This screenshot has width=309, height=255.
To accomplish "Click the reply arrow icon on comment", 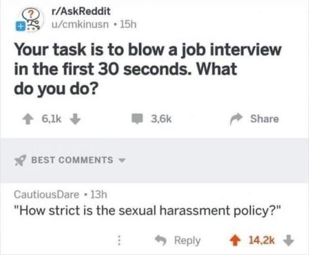I will pyautogui.click(x=161, y=241).
